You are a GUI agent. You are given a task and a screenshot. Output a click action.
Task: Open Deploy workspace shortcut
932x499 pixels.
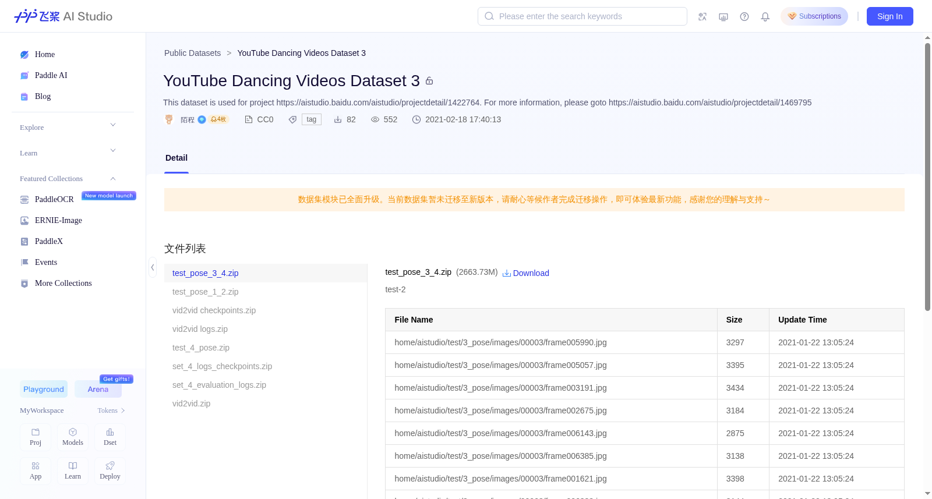pyautogui.click(x=110, y=471)
